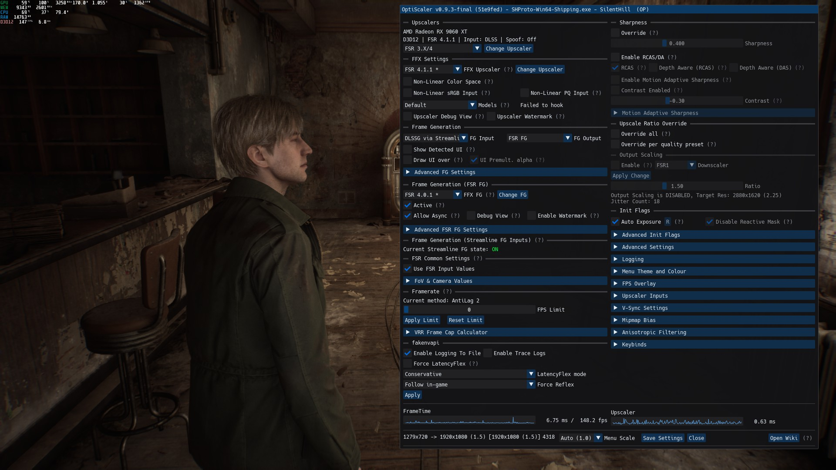The image size is (836, 470).
Task: Click the R button beside Auto Exposure
Action: click(x=667, y=222)
